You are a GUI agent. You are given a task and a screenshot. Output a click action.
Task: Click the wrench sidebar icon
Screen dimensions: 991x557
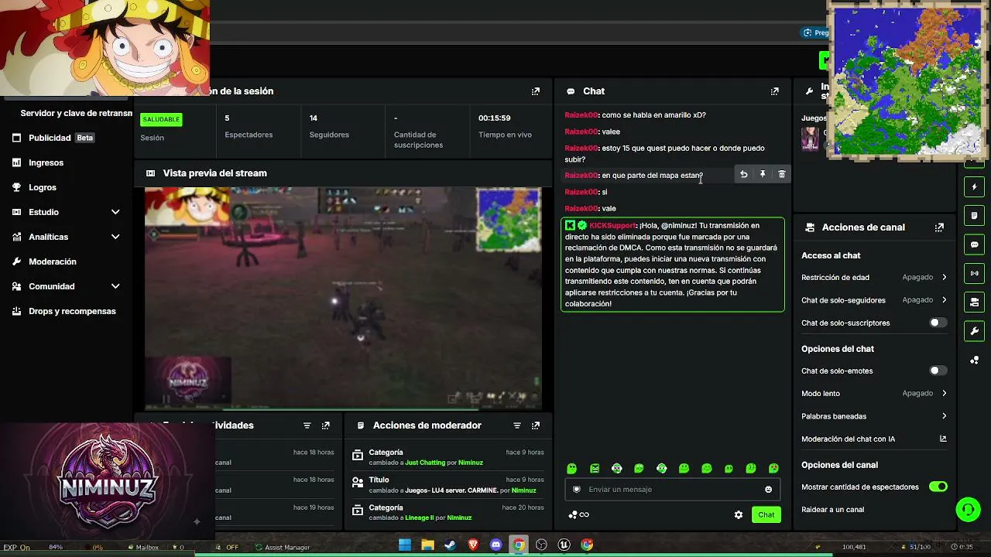pos(974,331)
